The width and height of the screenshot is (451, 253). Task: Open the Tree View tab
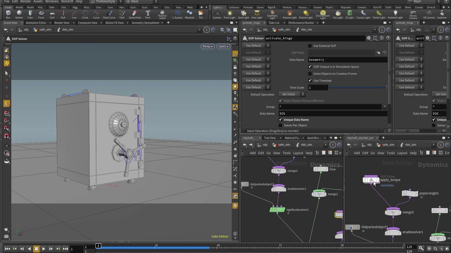270,138
